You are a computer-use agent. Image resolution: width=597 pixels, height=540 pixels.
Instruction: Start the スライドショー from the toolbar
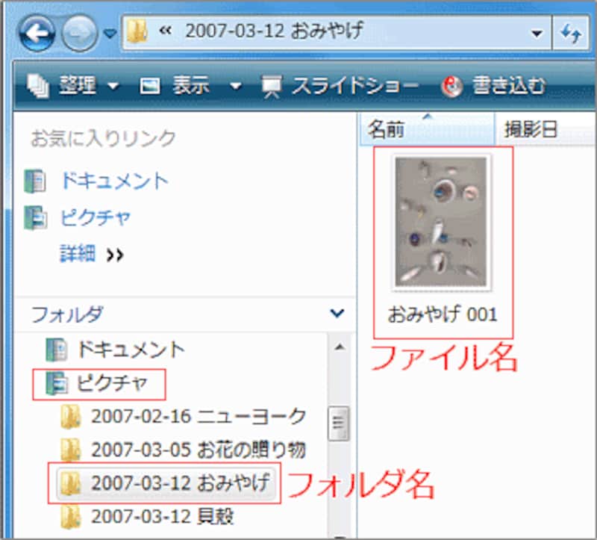(x=340, y=86)
